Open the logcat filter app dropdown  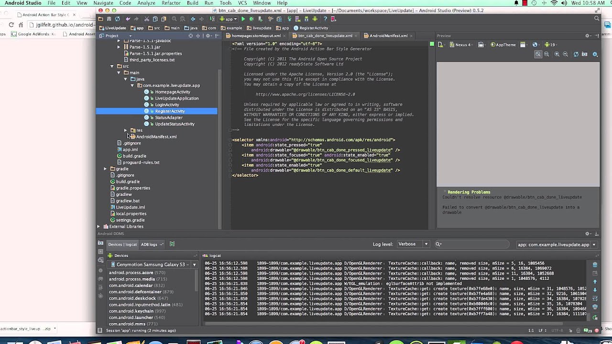point(557,245)
